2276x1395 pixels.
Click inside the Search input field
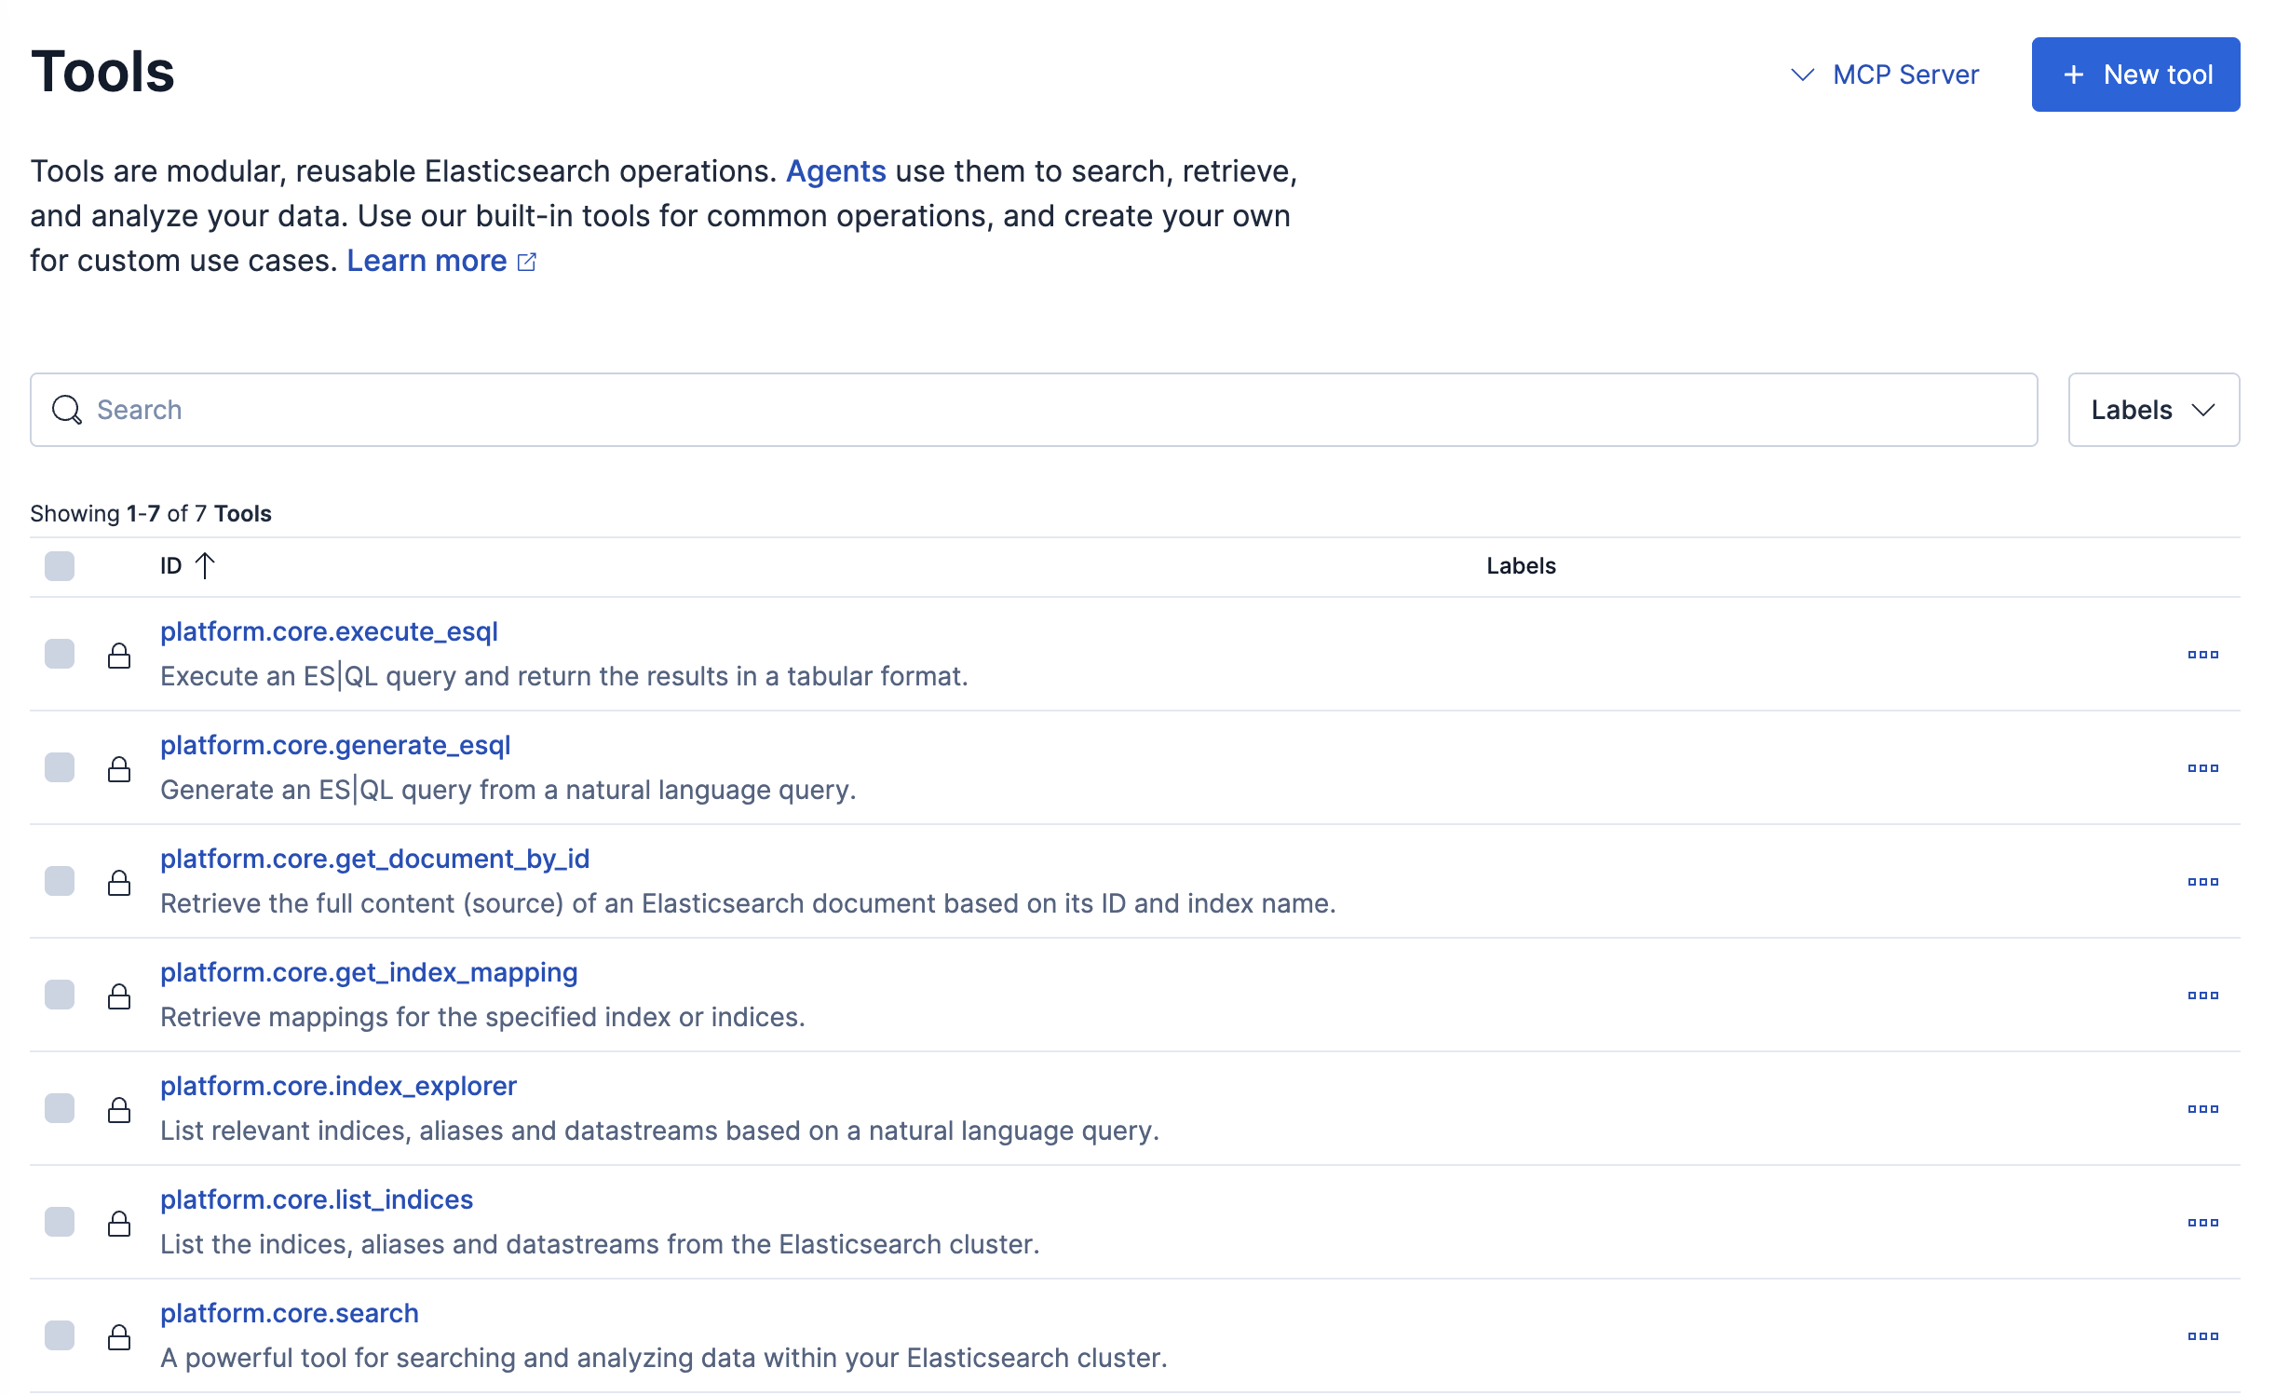click(559, 410)
